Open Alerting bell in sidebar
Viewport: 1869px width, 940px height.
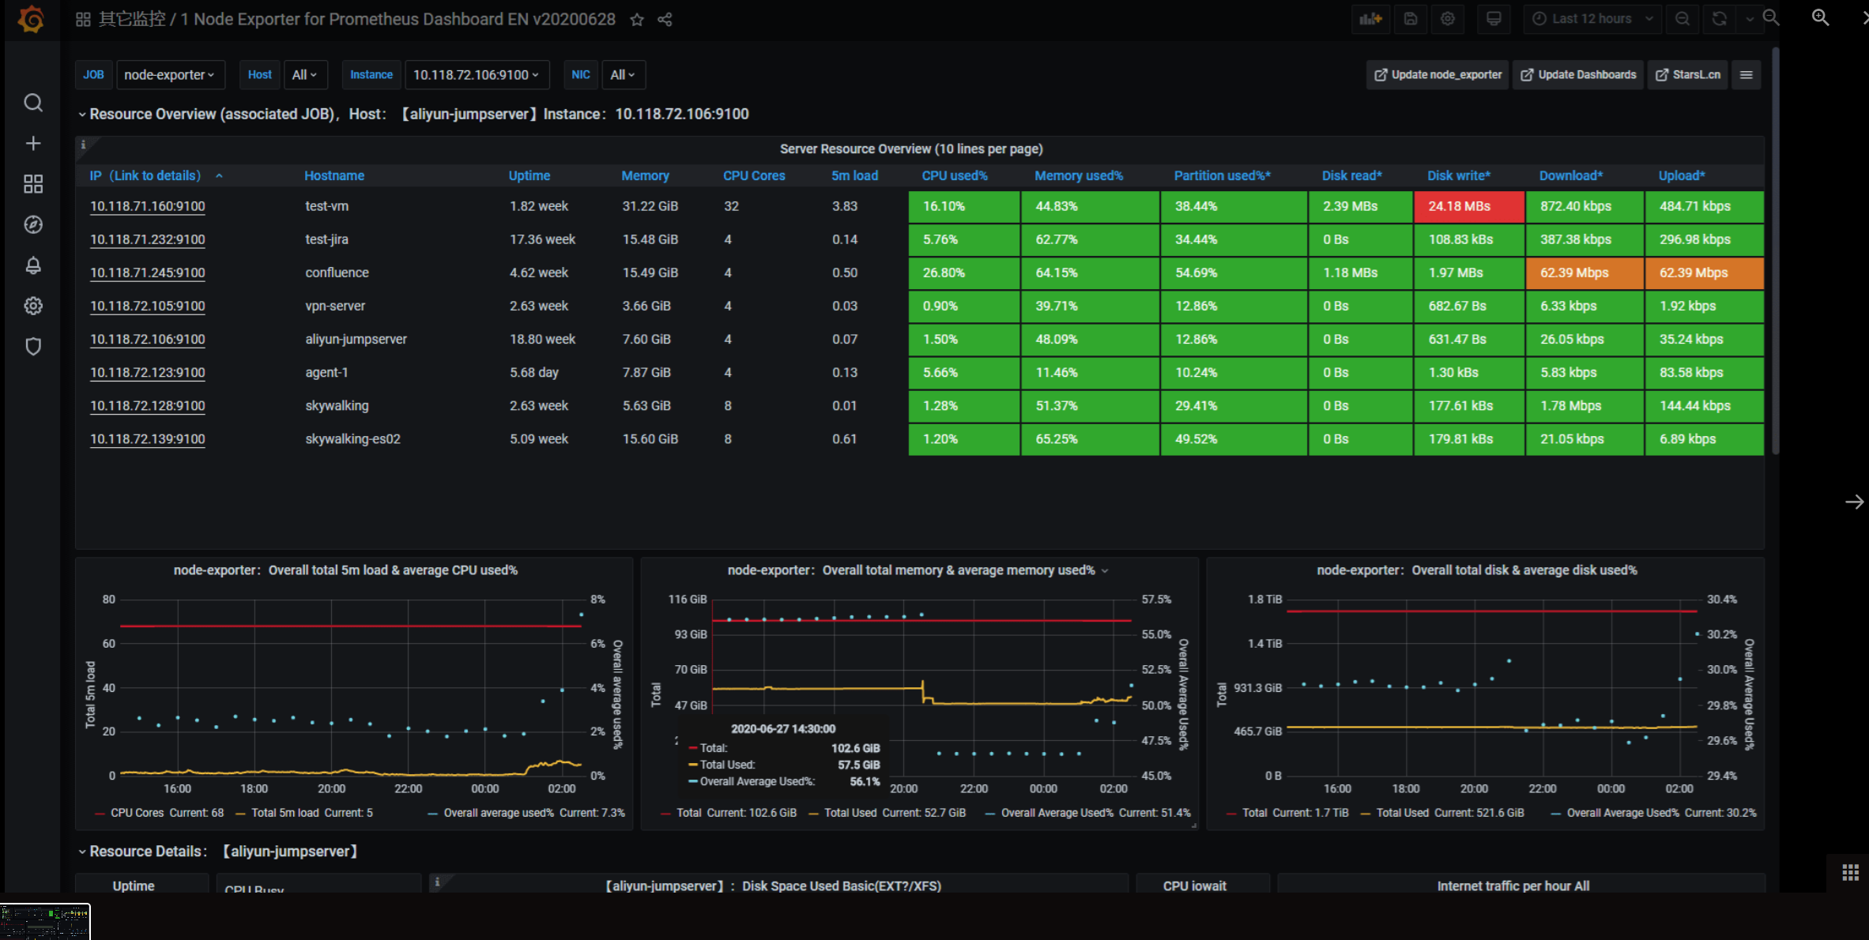pyautogui.click(x=33, y=265)
